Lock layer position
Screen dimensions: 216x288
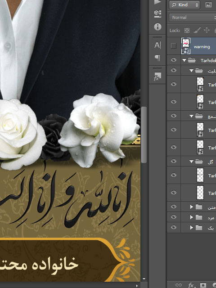click(x=207, y=30)
